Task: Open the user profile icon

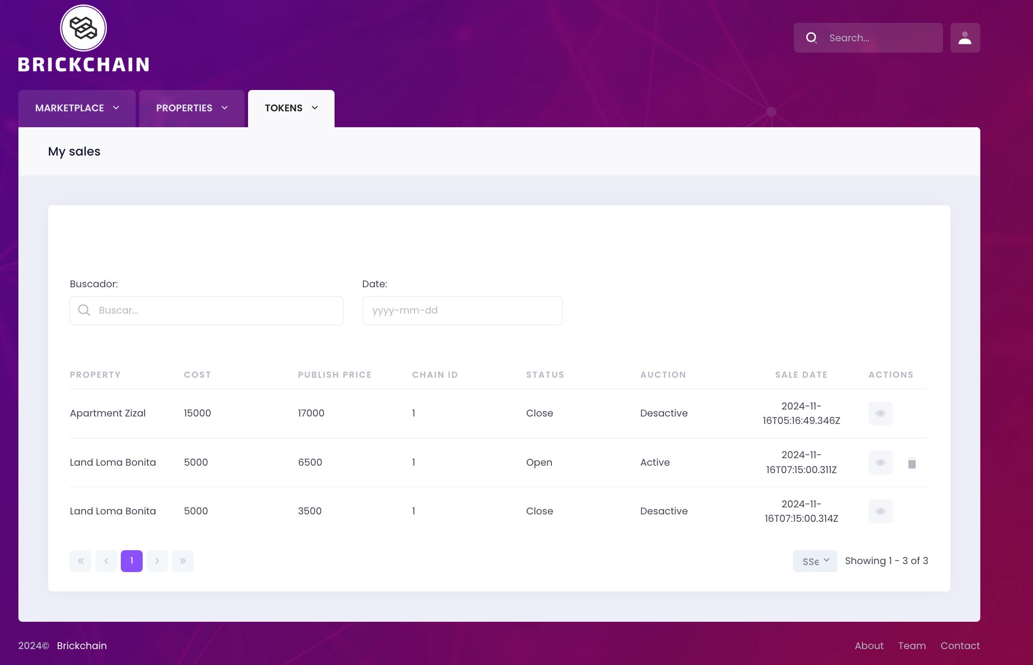Action: 965,38
